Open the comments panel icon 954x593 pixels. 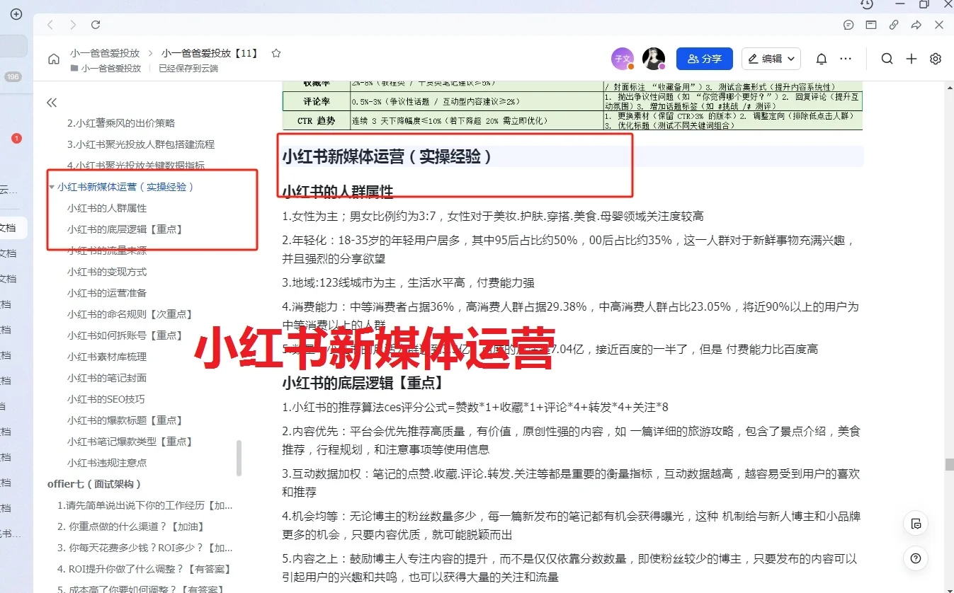tap(848, 25)
